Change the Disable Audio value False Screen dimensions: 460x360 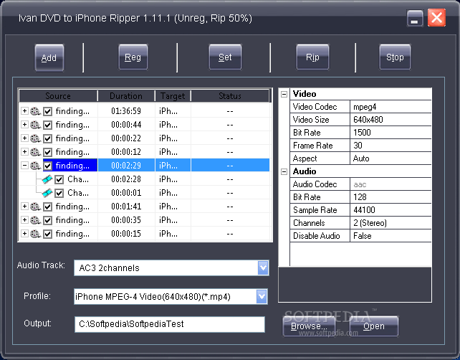(x=390, y=236)
